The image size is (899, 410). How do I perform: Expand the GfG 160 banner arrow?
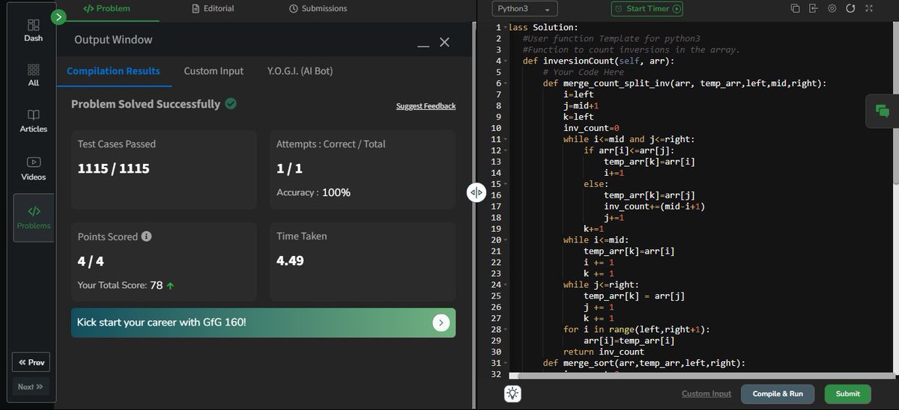tap(441, 322)
